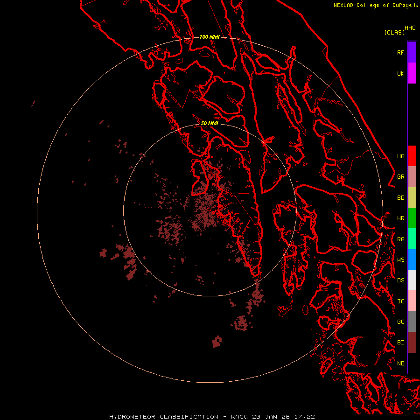
Task: Select the WS blue legend swatch
Action: (412, 259)
